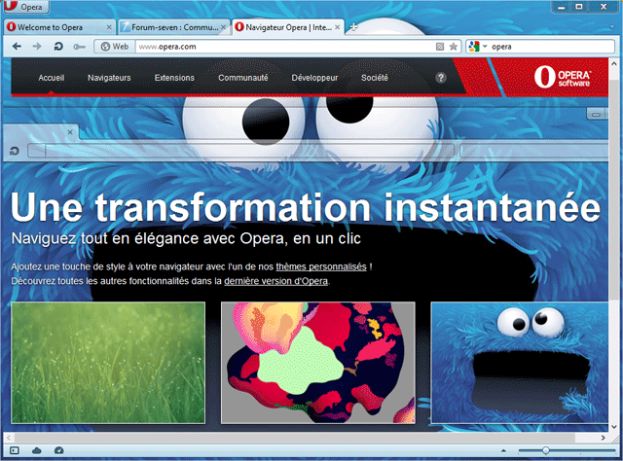623x461 pixels.
Task: Click the RSS feed icon in address bar
Action: pos(440,46)
